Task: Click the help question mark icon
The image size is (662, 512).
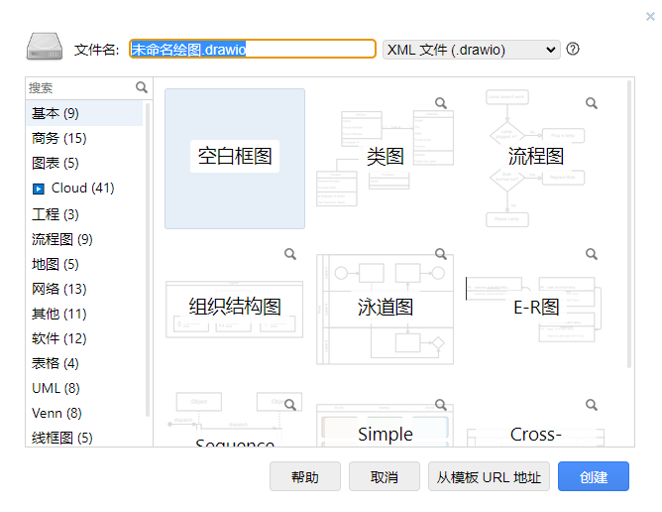Action: pos(573,49)
